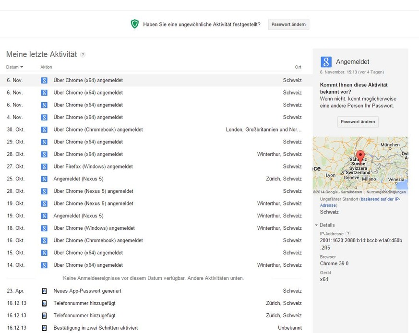Click Google icon on 25. Okt. row

click(x=44, y=179)
